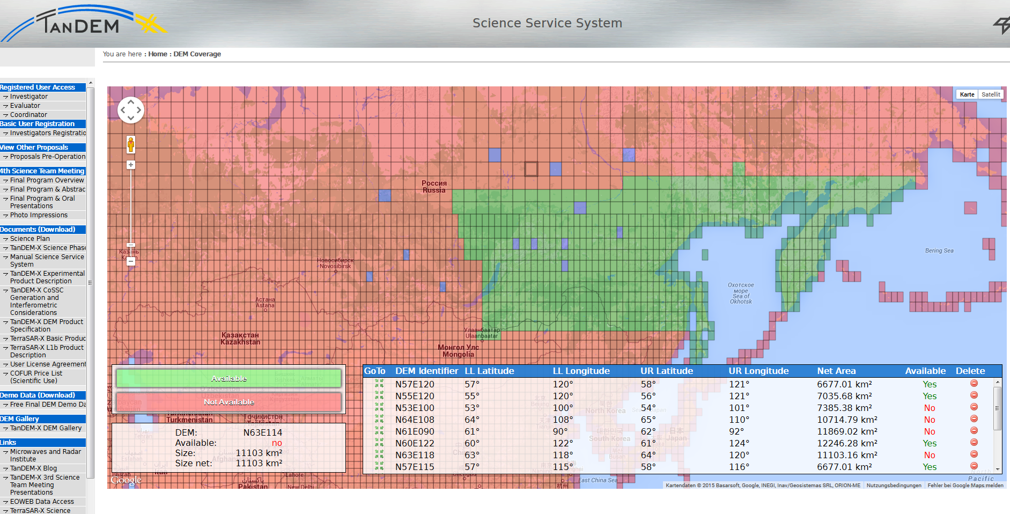Toggle the green Available layer button
The image size is (1010, 514).
228,378
